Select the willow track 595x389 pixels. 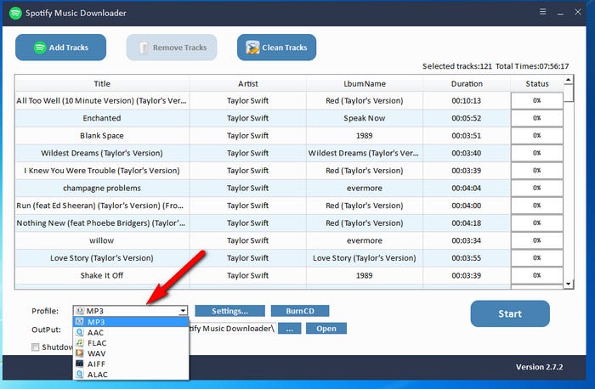click(101, 240)
